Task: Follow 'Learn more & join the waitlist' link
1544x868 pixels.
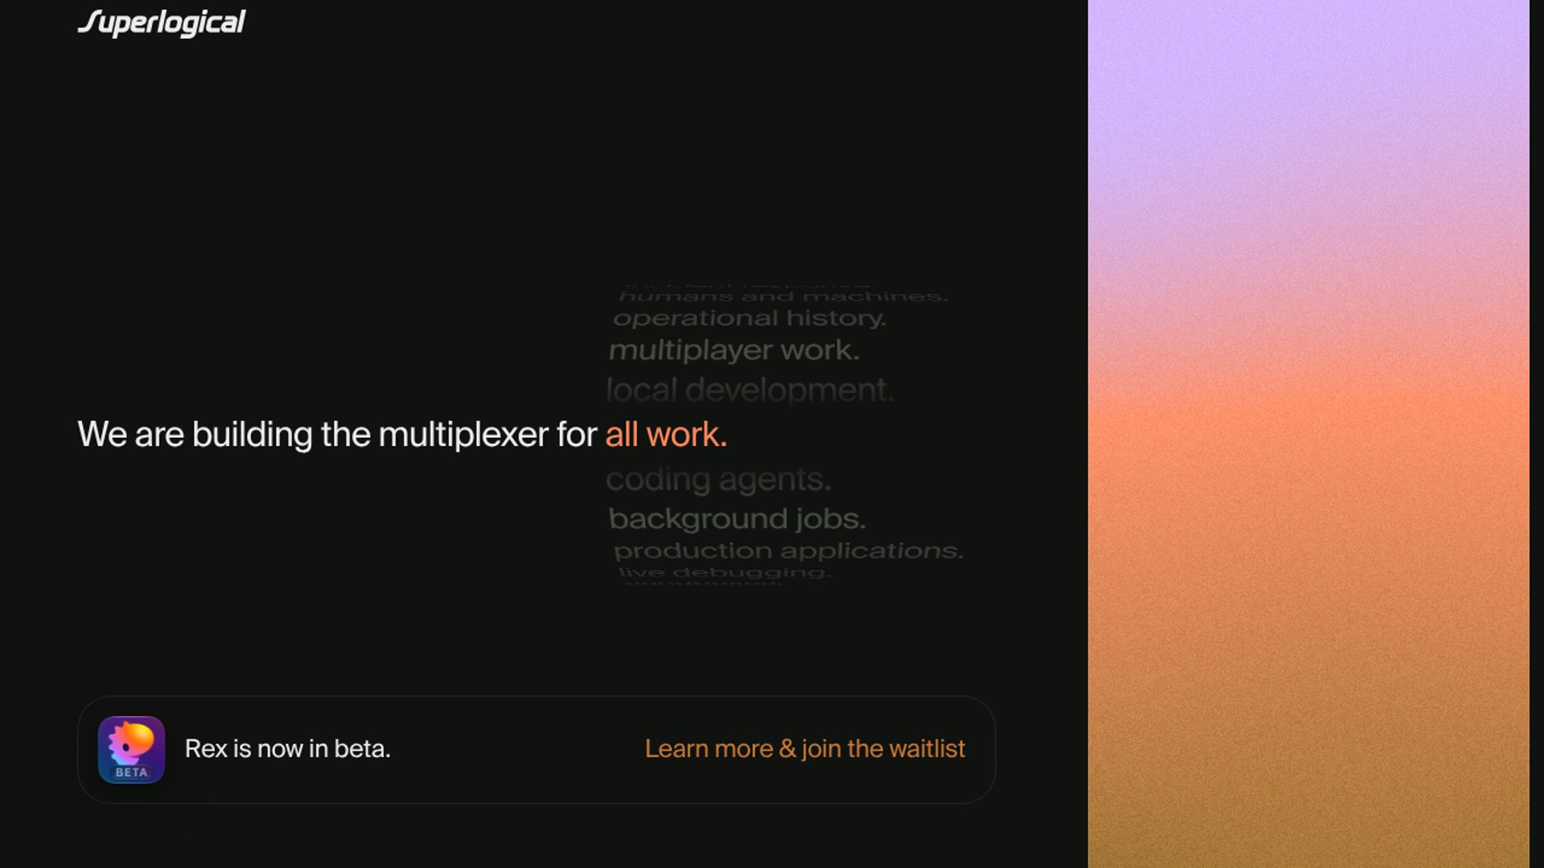Action: tap(804, 748)
